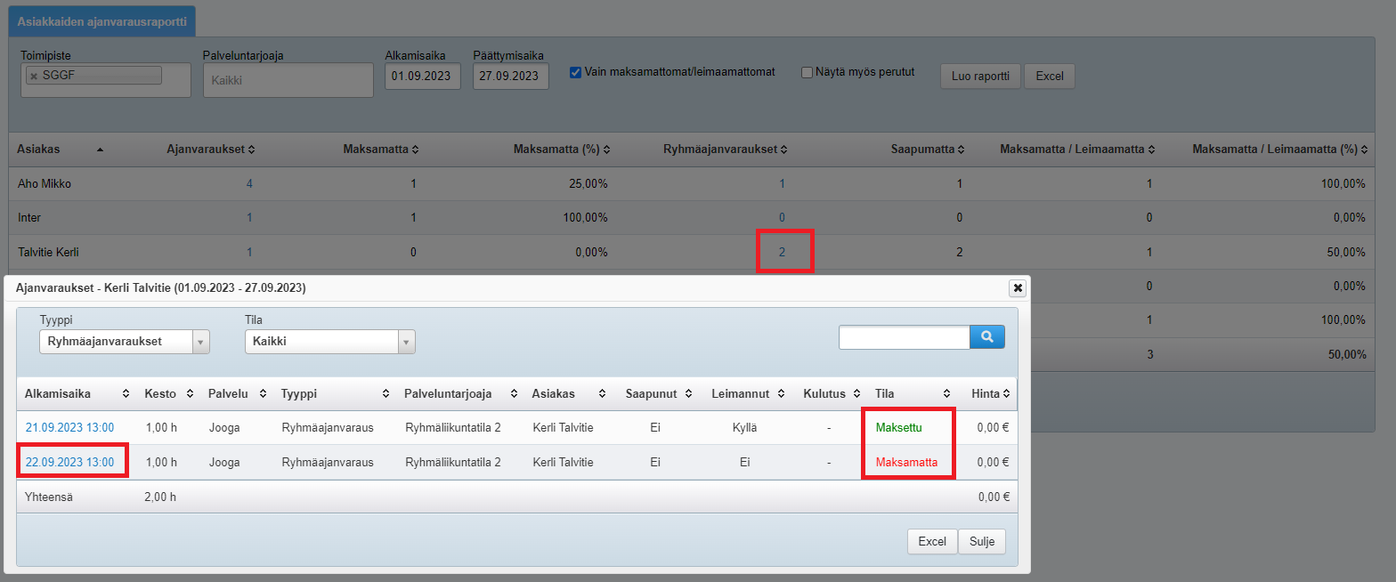Click Excel button in dialog footer

[x=931, y=542]
